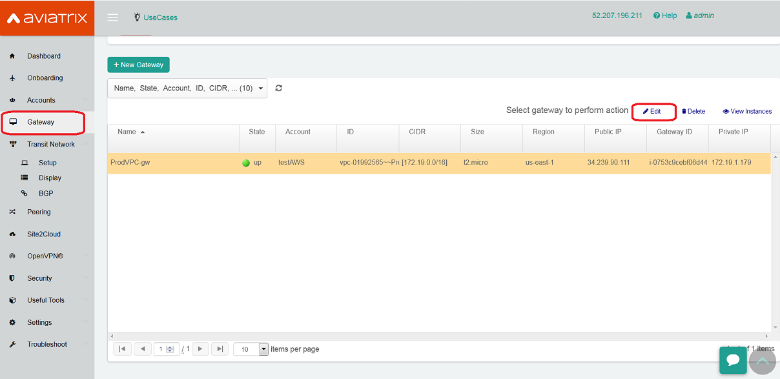780x379 pixels.
Task: Click the refresh gateway list icon
Action: click(279, 88)
